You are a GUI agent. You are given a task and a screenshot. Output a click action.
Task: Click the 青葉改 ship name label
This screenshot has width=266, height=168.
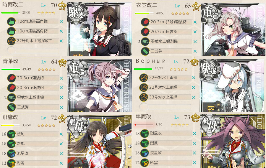(x=11, y=61)
